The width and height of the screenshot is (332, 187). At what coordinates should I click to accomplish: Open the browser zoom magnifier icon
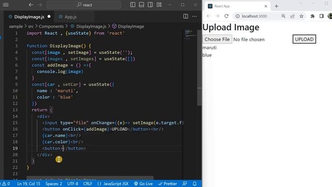coord(283,16)
